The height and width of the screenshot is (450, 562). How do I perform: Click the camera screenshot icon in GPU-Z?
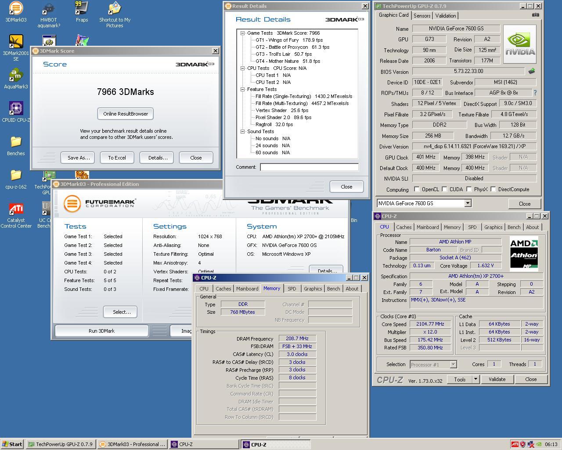click(535, 15)
